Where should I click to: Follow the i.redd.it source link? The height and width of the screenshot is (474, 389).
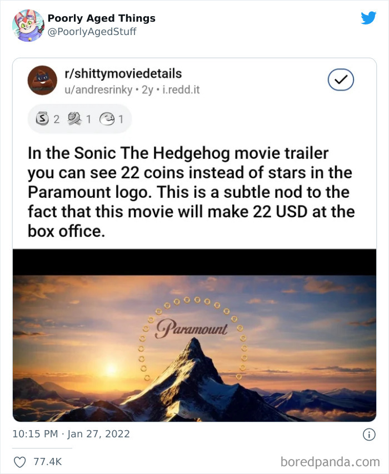click(x=181, y=90)
